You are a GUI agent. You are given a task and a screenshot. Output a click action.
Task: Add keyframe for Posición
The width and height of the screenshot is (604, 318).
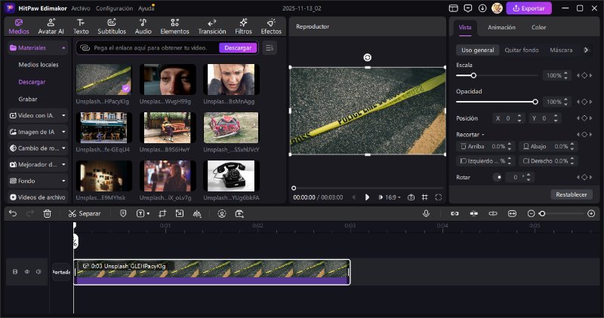click(584, 118)
